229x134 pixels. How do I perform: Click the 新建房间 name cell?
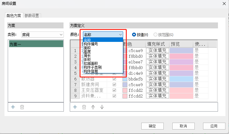click(x=93, y=85)
